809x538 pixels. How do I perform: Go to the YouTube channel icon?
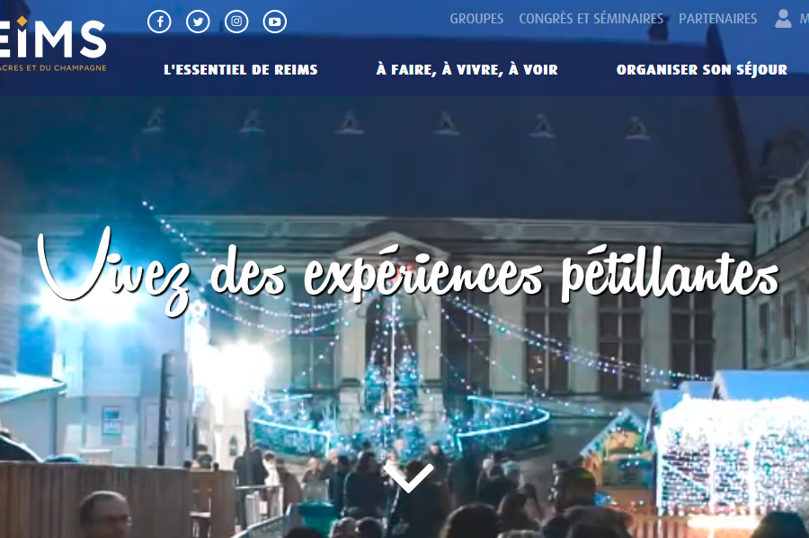pos(275,22)
